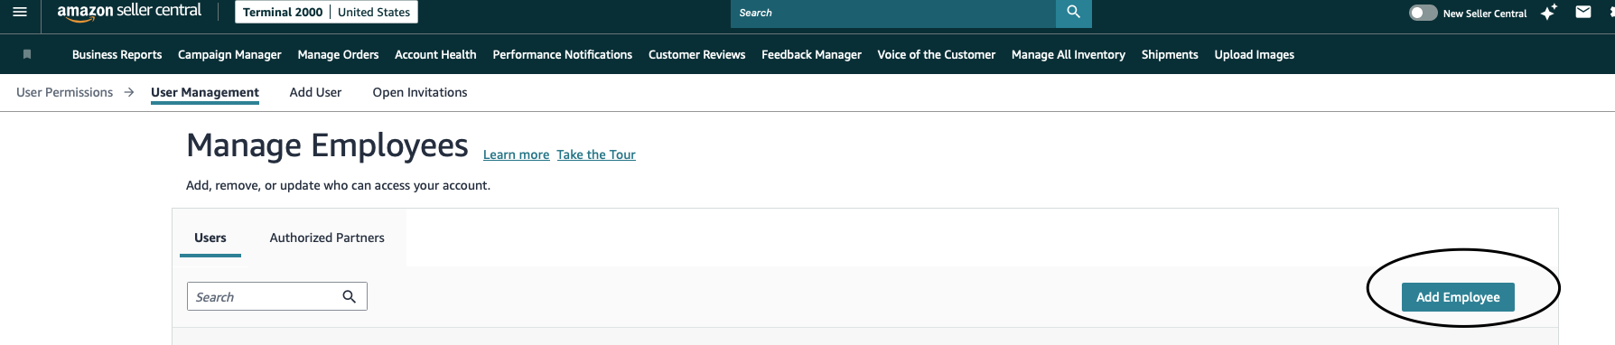Toggle the New Seller Central switch
This screenshot has height=345, width=1615.
coord(1423,13)
